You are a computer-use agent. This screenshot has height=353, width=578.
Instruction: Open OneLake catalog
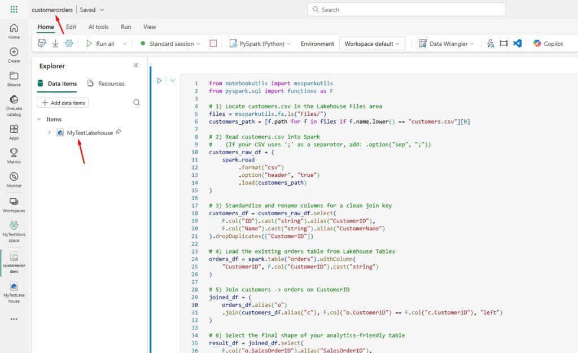pyautogui.click(x=14, y=106)
